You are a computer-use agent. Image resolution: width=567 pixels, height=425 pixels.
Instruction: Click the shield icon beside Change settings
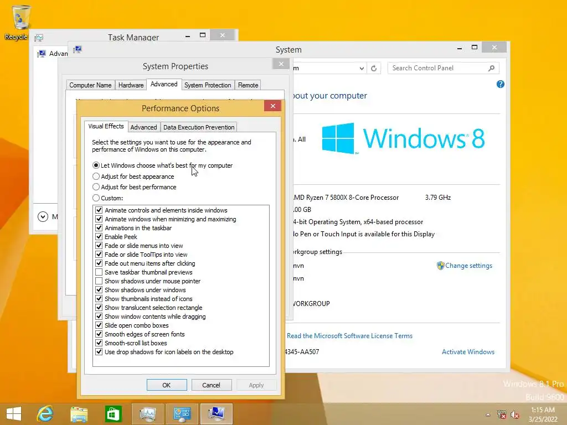440,266
